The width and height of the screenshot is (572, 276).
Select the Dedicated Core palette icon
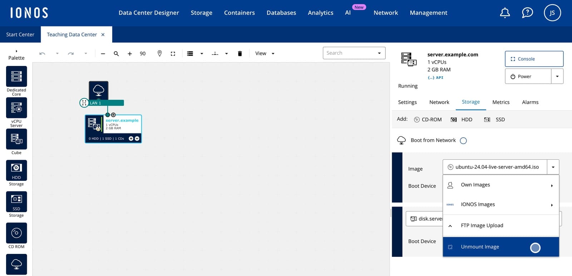[x=16, y=76]
